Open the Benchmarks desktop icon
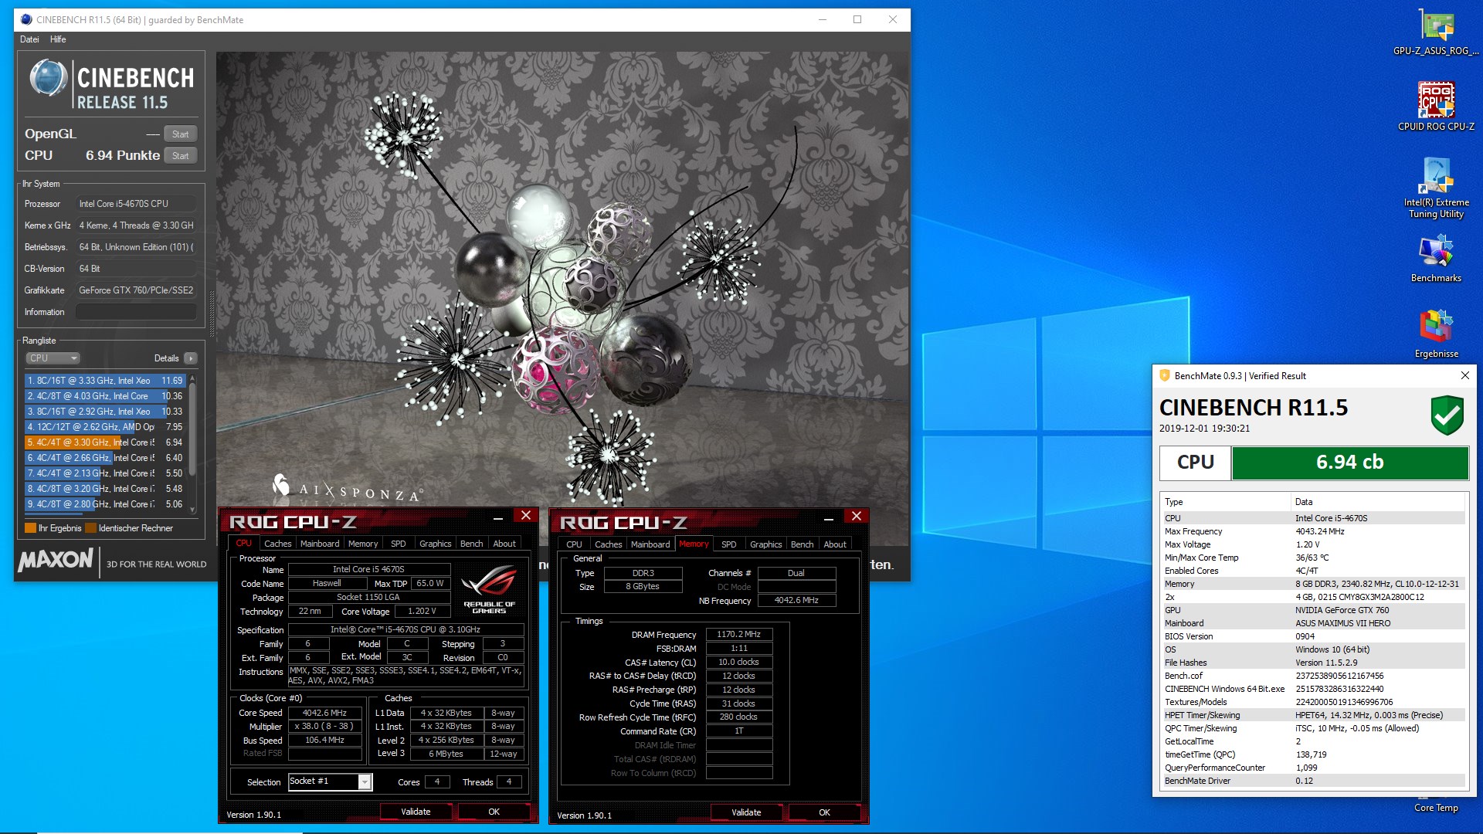 coord(1436,259)
